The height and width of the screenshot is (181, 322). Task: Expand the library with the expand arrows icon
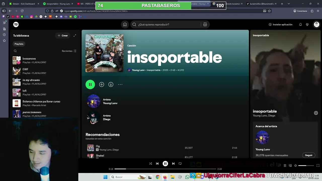(75, 35)
